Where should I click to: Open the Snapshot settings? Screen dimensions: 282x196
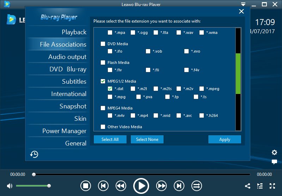coord(73,106)
